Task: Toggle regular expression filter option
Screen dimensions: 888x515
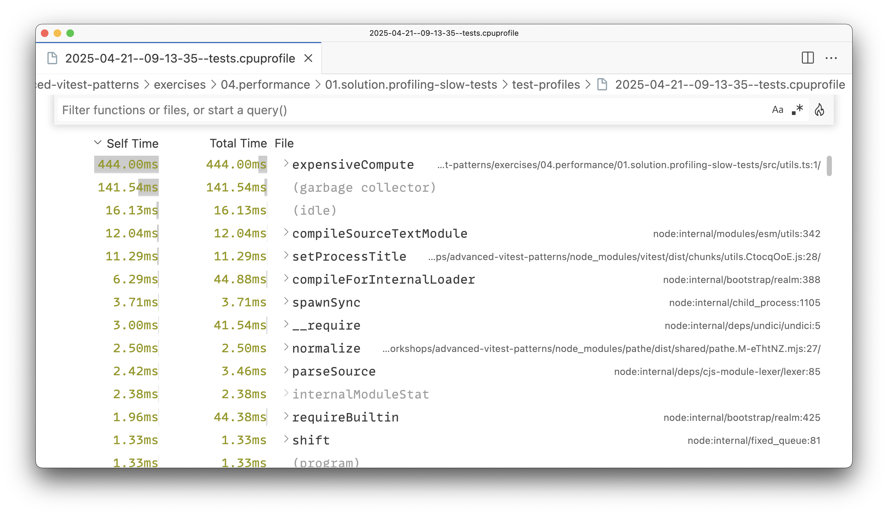Action: tap(797, 110)
